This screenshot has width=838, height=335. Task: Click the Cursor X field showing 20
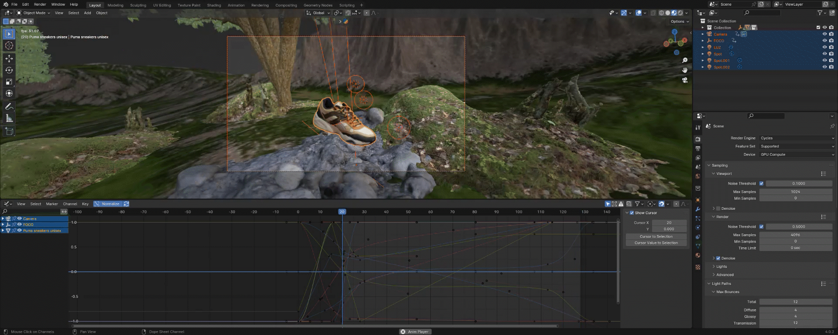669,223
